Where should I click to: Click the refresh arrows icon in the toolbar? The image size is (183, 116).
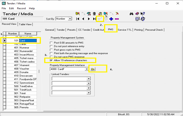click(143, 19)
